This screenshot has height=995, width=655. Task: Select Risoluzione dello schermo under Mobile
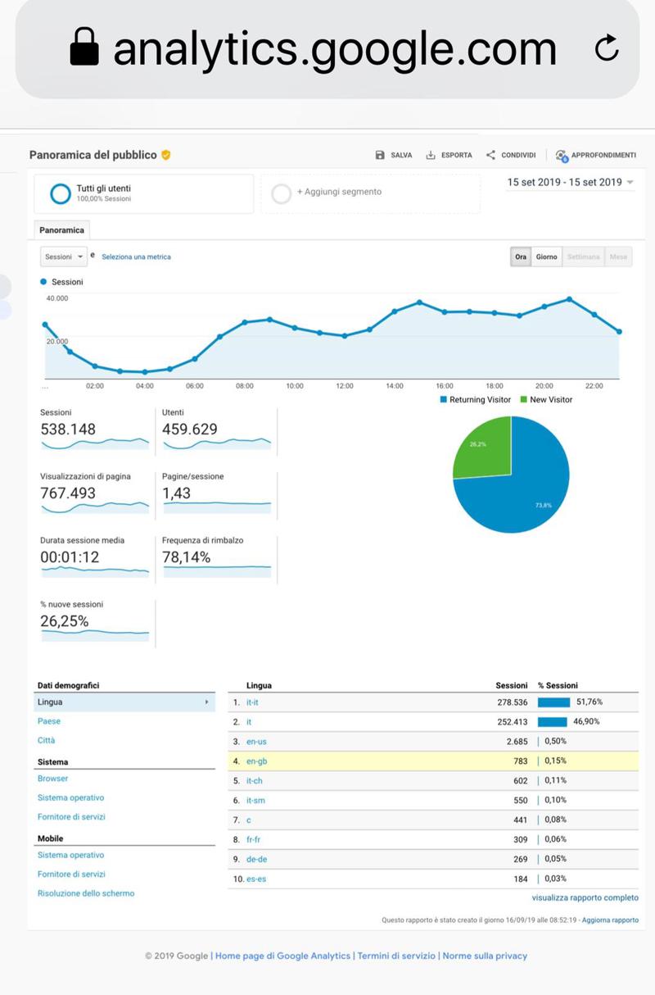(86, 893)
